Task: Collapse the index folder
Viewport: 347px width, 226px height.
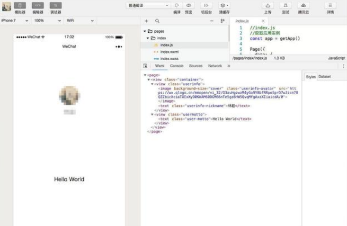Action: tap(148, 38)
